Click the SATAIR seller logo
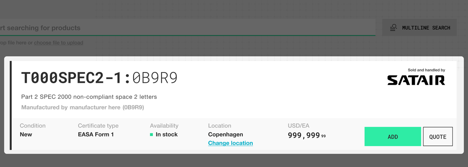The width and height of the screenshot is (468, 167). [416, 80]
